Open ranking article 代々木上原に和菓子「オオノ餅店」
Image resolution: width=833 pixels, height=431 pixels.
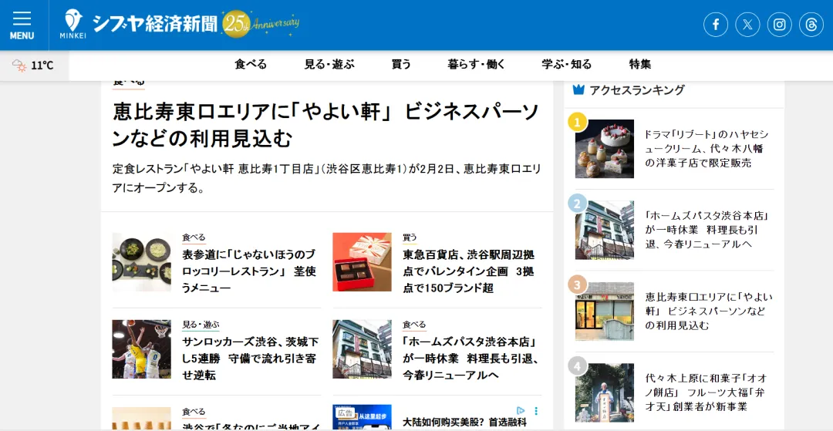[x=706, y=392]
